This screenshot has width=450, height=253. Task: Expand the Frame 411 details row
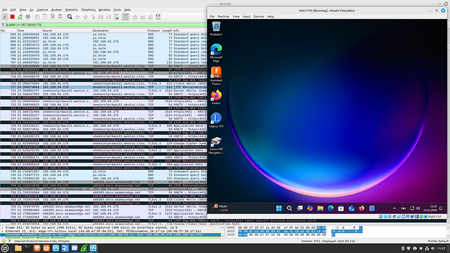pos(3,228)
